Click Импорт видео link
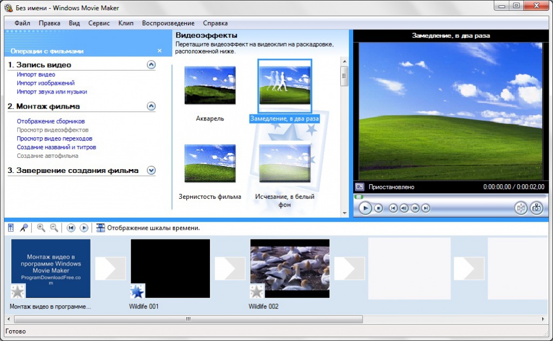Viewport: 553px width, 341px height. pos(36,75)
